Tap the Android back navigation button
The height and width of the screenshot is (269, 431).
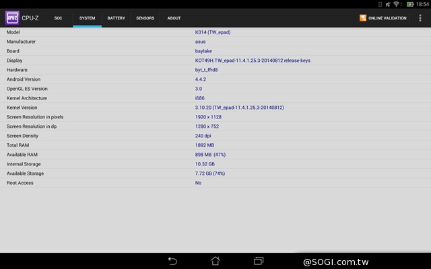click(172, 261)
